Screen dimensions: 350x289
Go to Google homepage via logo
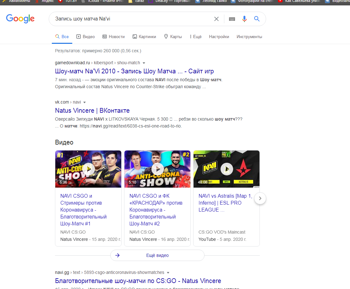[20, 19]
